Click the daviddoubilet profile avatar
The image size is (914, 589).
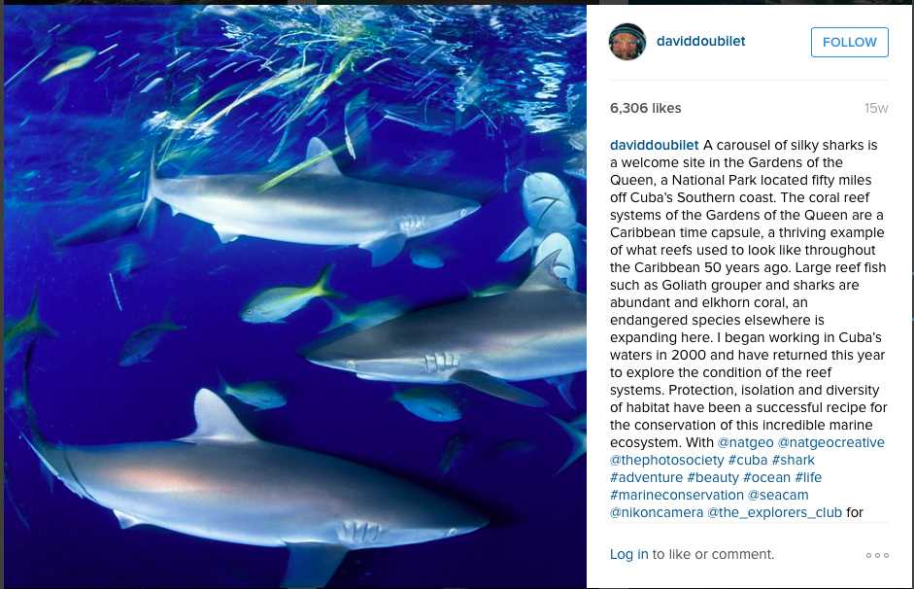627,42
